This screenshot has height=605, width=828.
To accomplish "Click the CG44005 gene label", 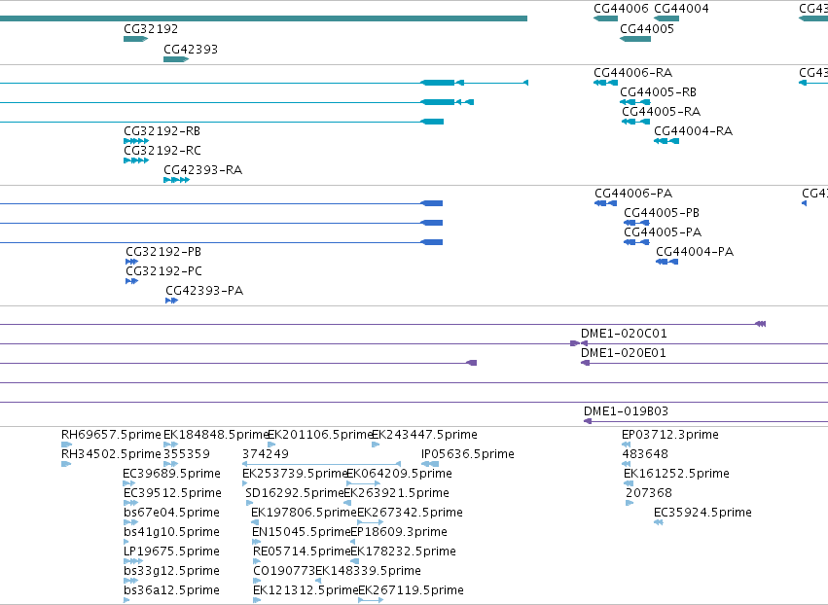I will coord(647,29).
